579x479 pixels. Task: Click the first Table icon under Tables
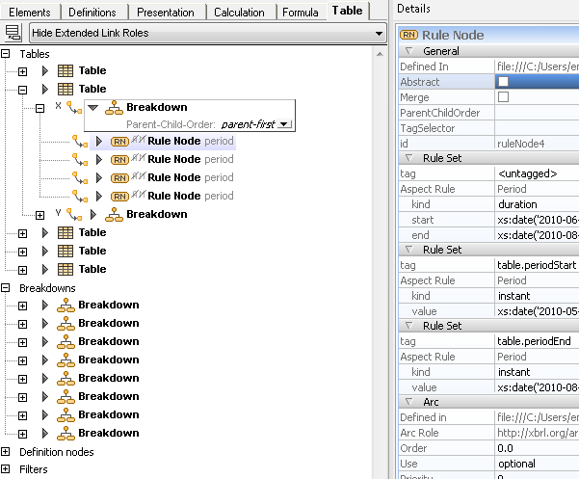pyautogui.click(x=66, y=70)
